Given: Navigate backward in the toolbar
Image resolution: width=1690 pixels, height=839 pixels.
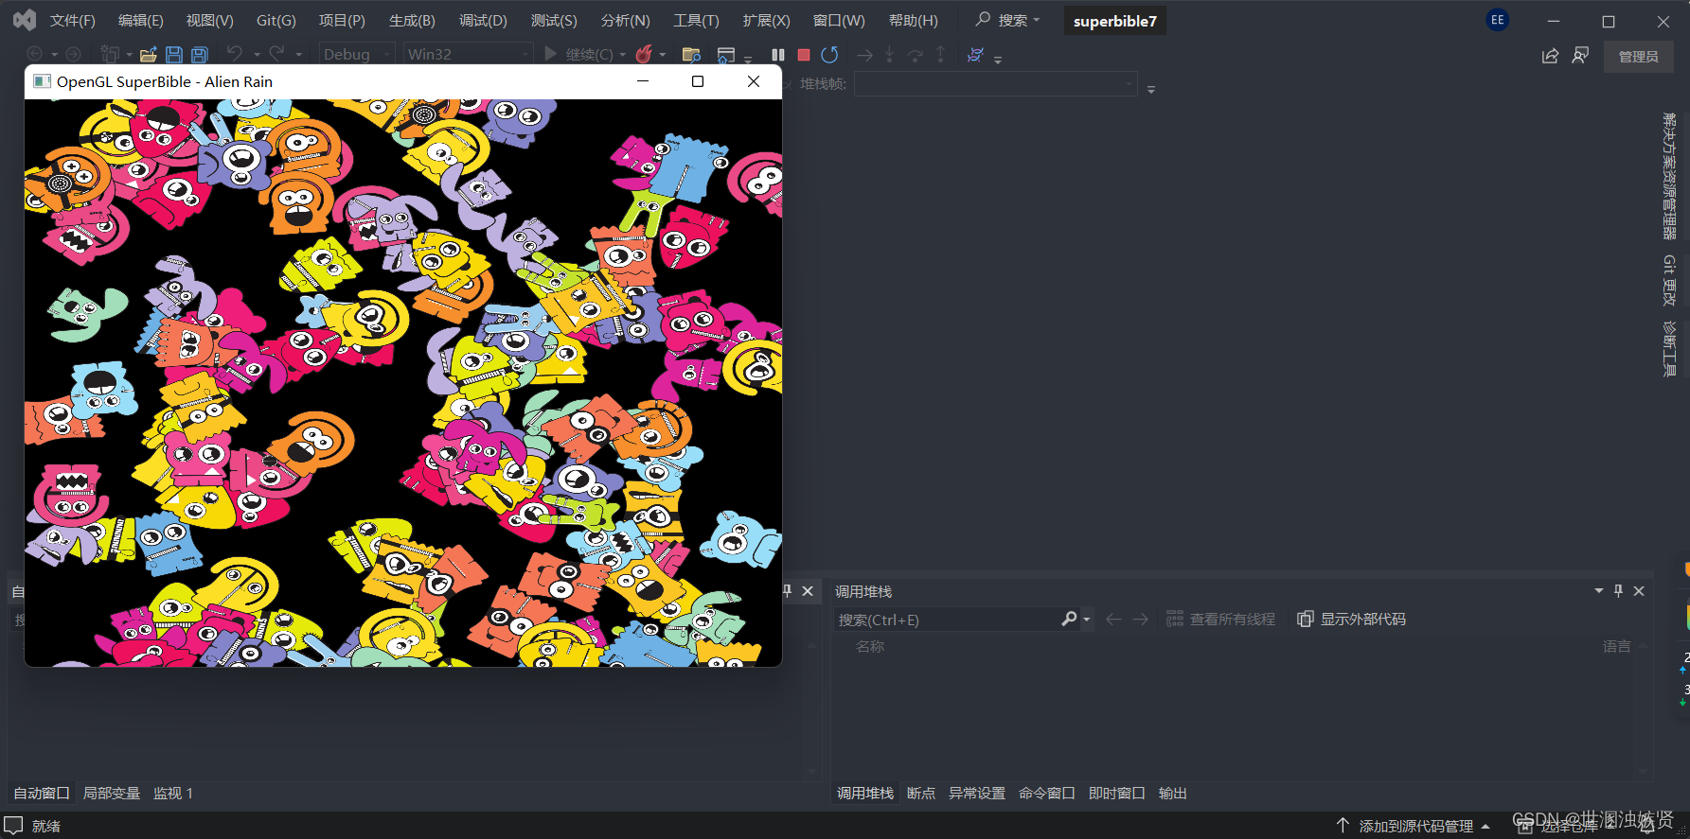Looking at the screenshot, I should pyautogui.click(x=35, y=55).
